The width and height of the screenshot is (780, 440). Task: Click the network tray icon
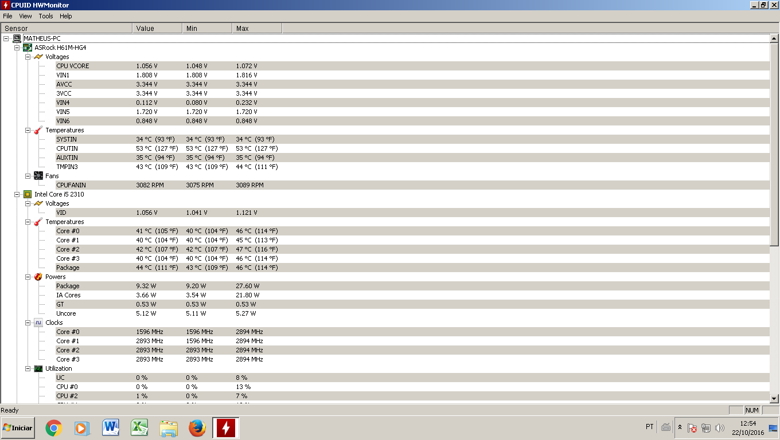(706, 428)
